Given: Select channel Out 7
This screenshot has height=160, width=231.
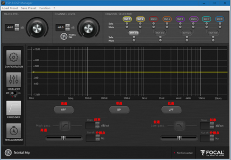Looking at the screenshot, I should pos(206,19).
